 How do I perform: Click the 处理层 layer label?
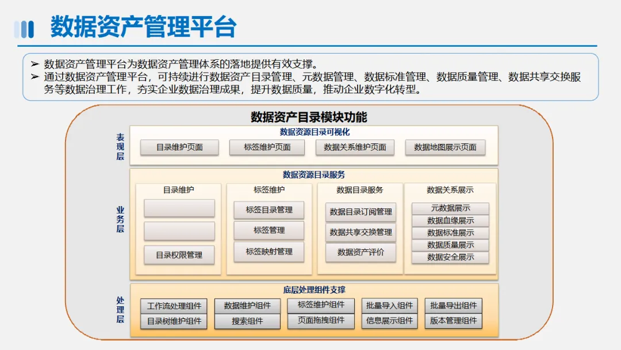pyautogui.click(x=120, y=310)
